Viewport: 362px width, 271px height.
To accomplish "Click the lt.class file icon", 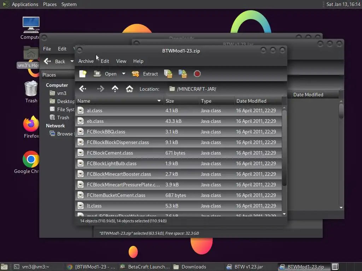I will click(x=81, y=206).
